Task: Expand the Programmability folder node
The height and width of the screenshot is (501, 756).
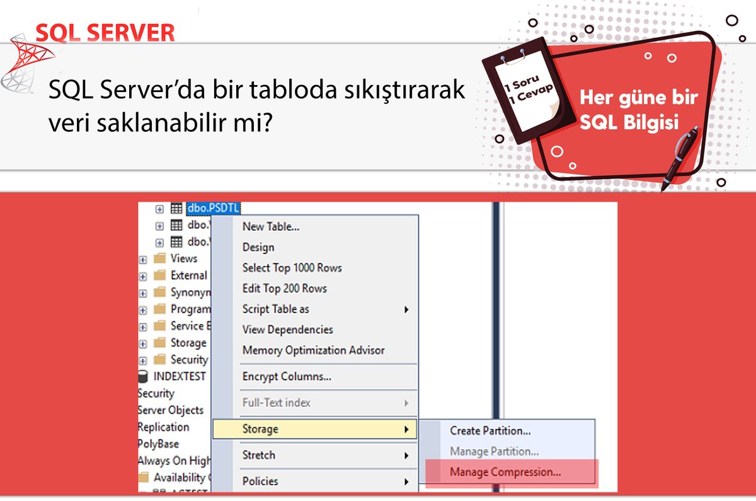Action: tap(143, 310)
